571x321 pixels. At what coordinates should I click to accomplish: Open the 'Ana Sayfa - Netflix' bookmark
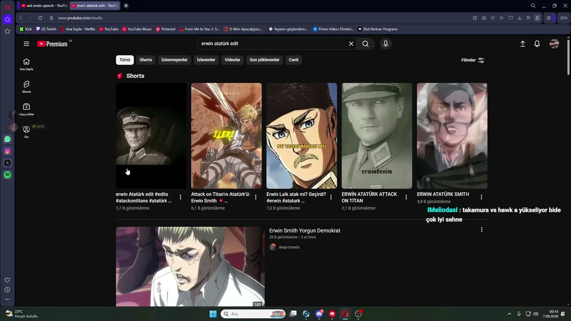(78, 29)
